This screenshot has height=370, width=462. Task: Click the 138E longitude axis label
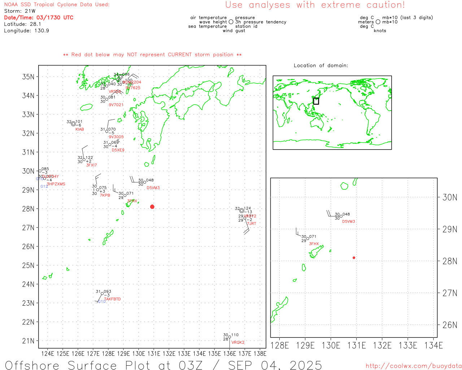click(x=260, y=353)
